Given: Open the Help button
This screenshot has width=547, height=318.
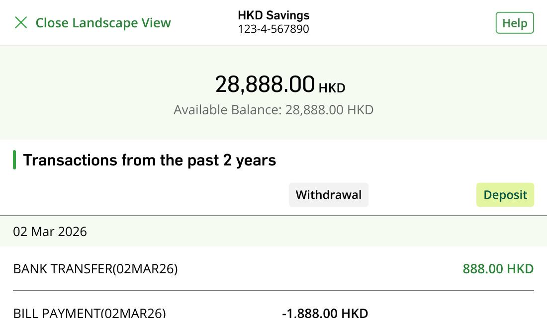Looking at the screenshot, I should pos(515,23).
